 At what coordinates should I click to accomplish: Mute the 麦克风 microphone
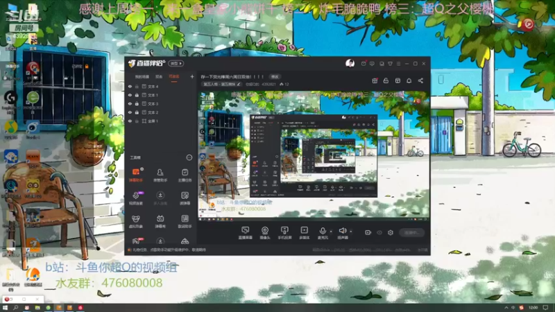(323, 233)
